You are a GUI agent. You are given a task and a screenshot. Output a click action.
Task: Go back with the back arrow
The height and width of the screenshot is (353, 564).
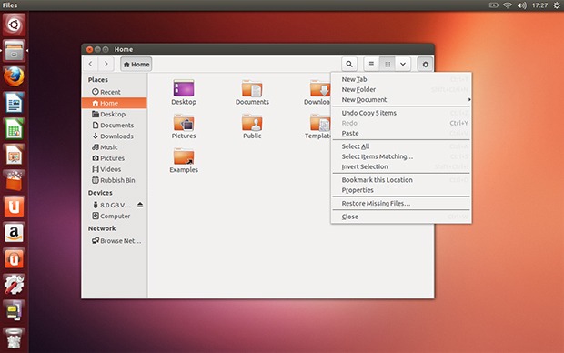91,64
